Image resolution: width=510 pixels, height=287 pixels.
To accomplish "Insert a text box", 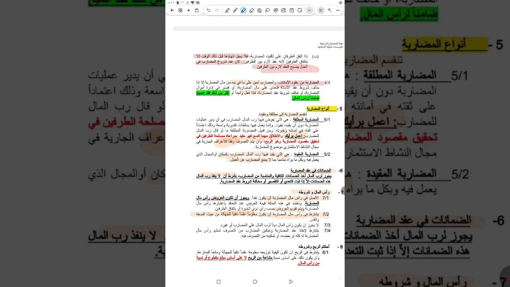I will coord(292,10).
